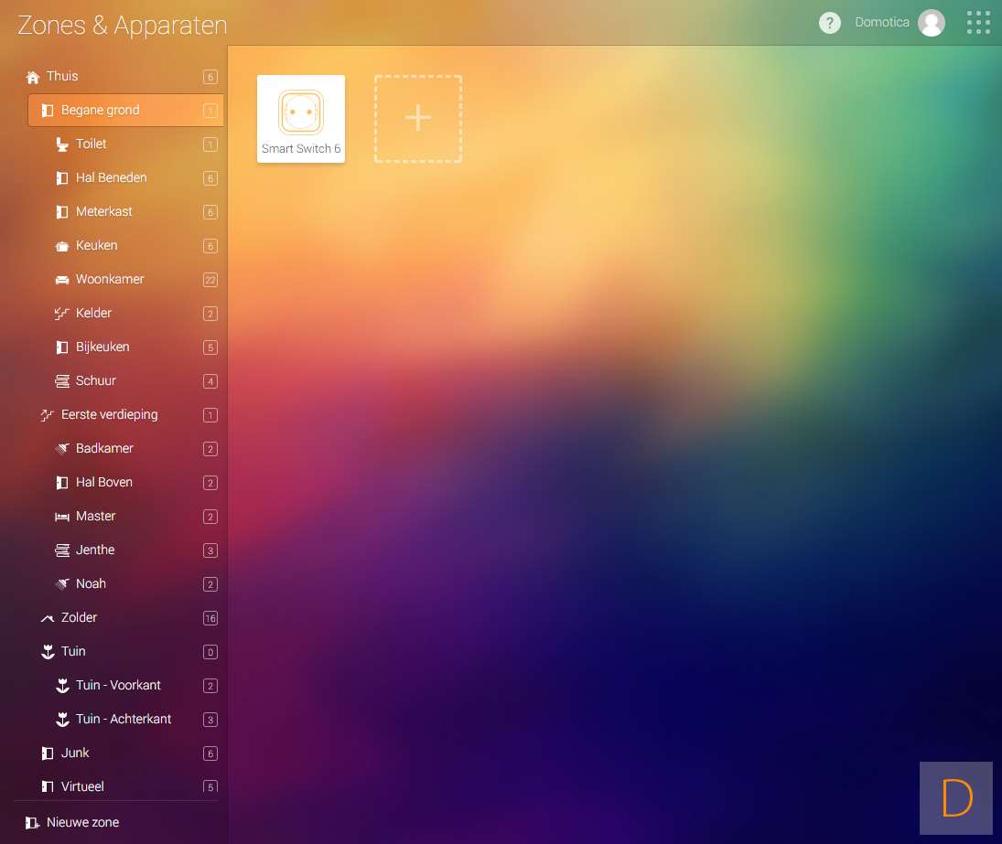Click the Nieuwe zone add-door icon
Screen dimensions: 1002x844
(32, 823)
